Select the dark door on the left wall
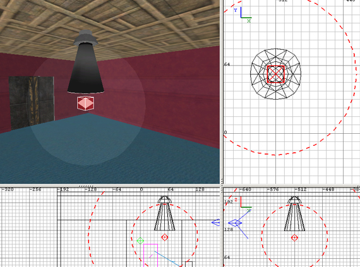This screenshot has width=360, height=267. point(32,104)
